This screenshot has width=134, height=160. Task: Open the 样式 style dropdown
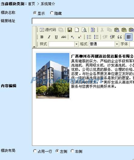pos(64,44)
